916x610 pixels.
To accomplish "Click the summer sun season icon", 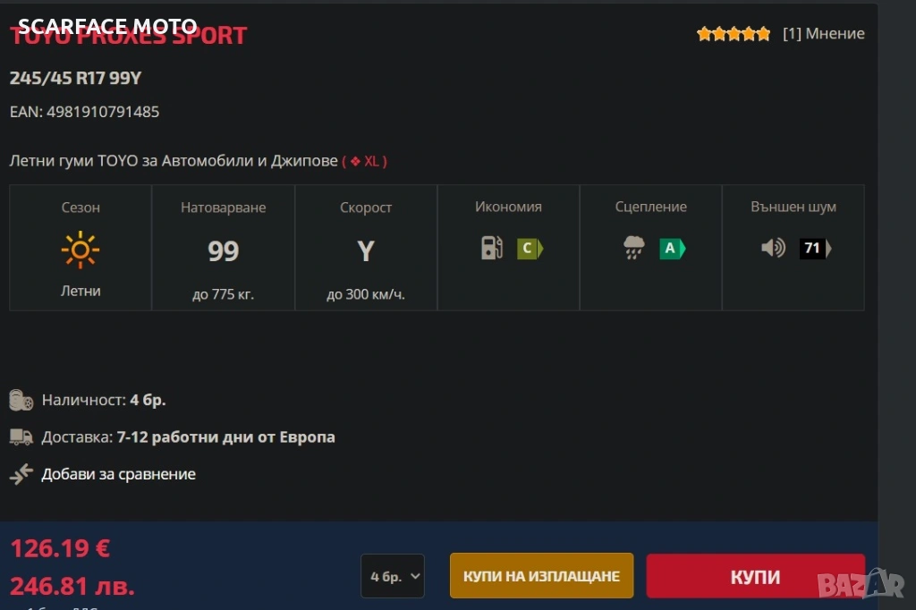I will point(81,250).
